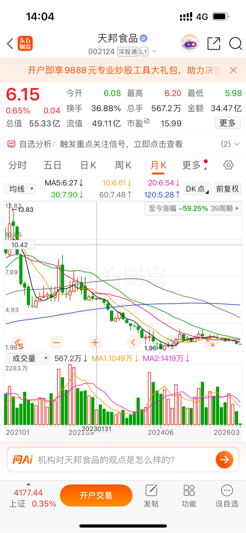Move chart one period right
The image size is (246, 533).
click(172, 343)
